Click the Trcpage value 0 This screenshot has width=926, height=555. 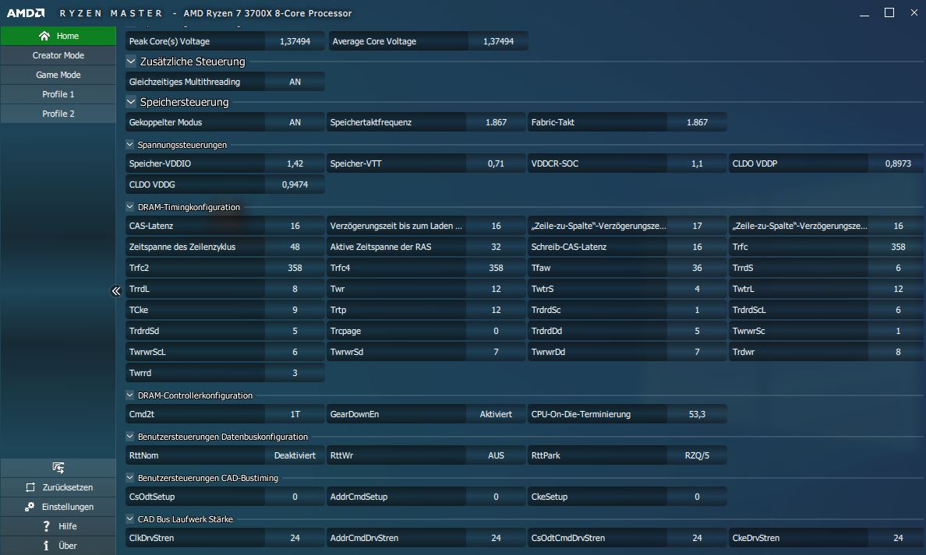(x=496, y=331)
